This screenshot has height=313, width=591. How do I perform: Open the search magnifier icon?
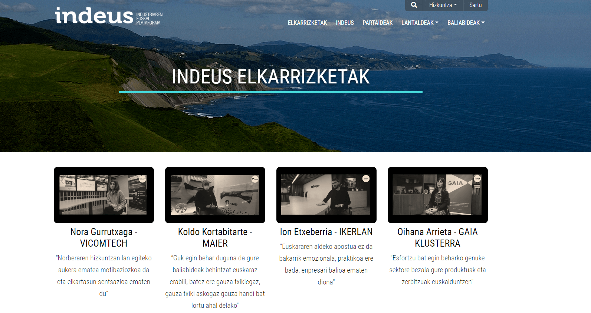(414, 5)
